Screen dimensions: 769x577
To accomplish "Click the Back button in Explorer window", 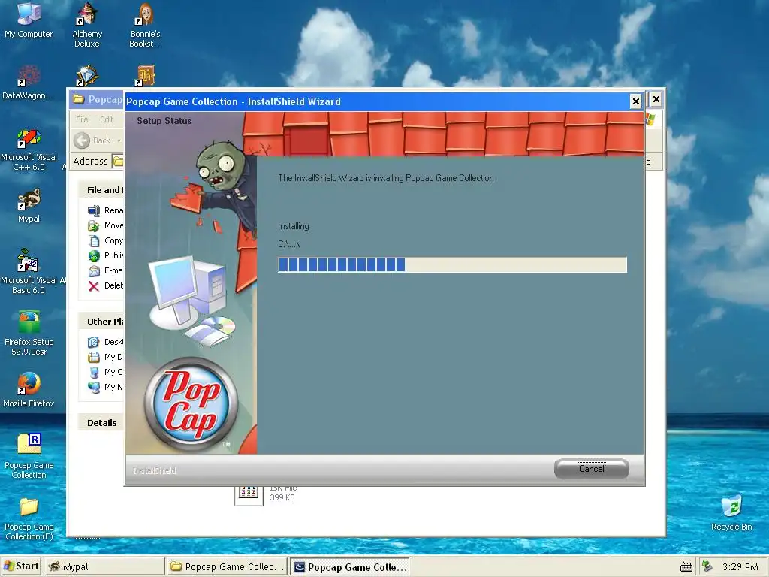I will 93,140.
